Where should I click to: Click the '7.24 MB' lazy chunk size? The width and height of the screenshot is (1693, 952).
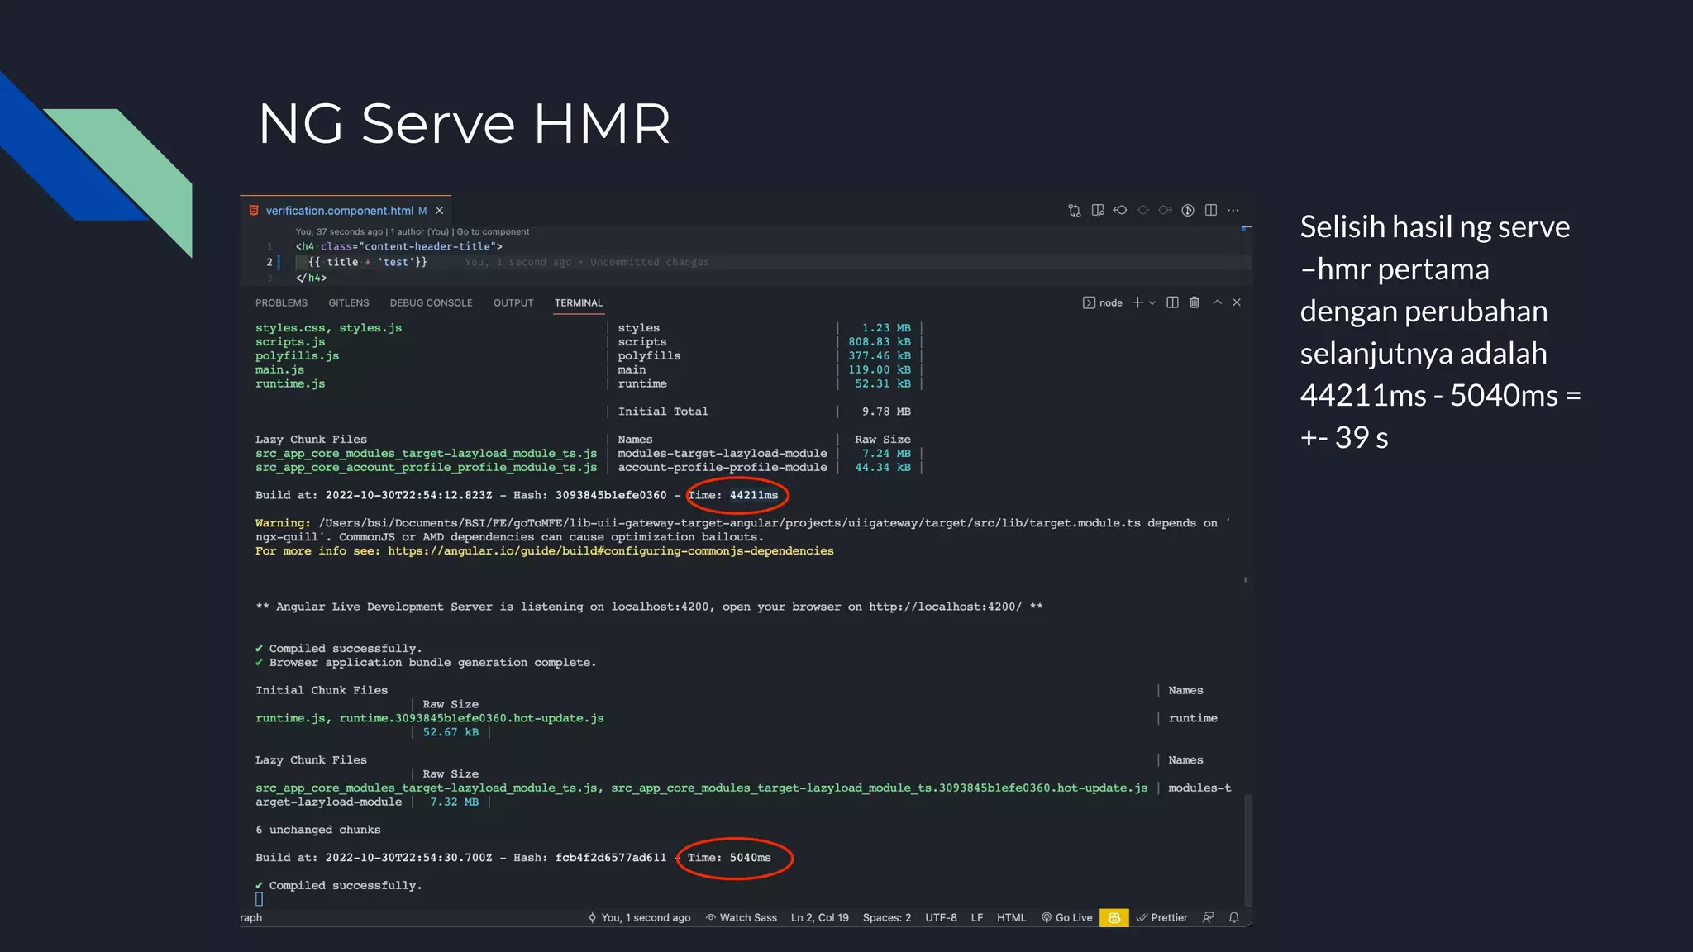click(886, 454)
